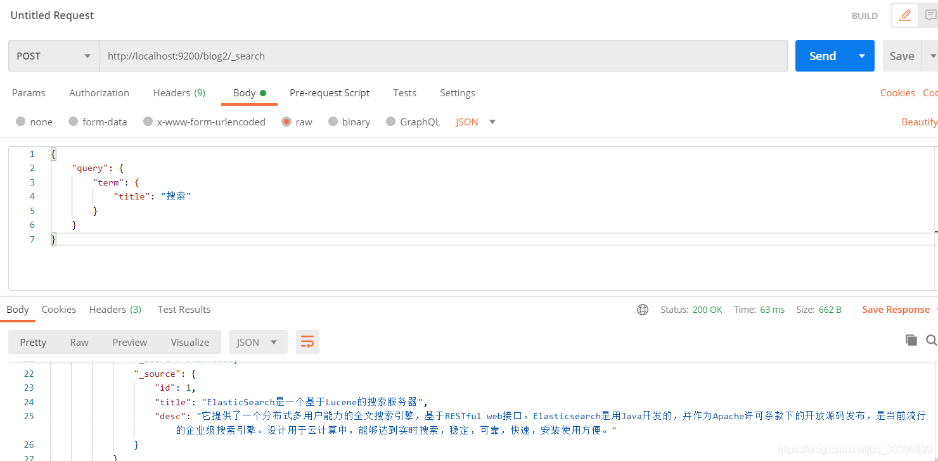Open the request Settings tab

click(458, 92)
